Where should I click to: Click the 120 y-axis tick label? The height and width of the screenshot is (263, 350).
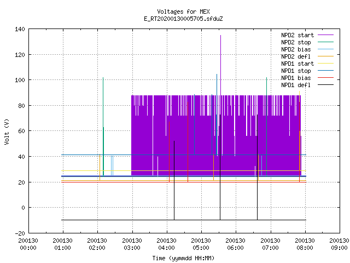tap(20, 55)
